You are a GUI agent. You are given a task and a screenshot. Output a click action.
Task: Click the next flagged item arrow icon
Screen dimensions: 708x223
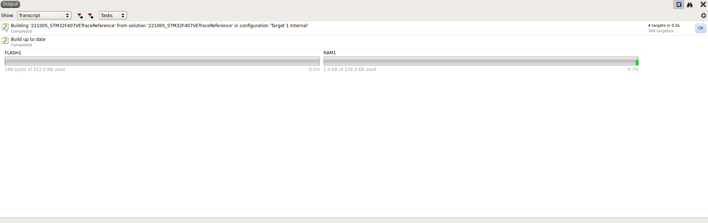[91, 16]
